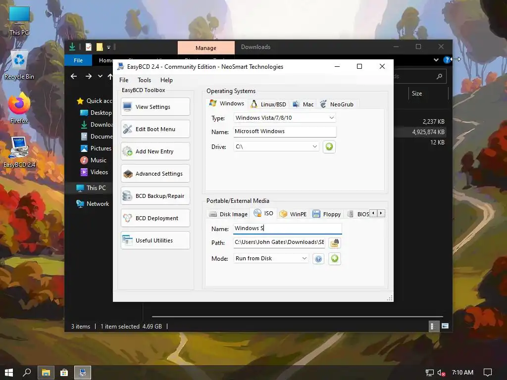Click Explorer quick access properties icon
507x380 pixels.
pos(89,47)
